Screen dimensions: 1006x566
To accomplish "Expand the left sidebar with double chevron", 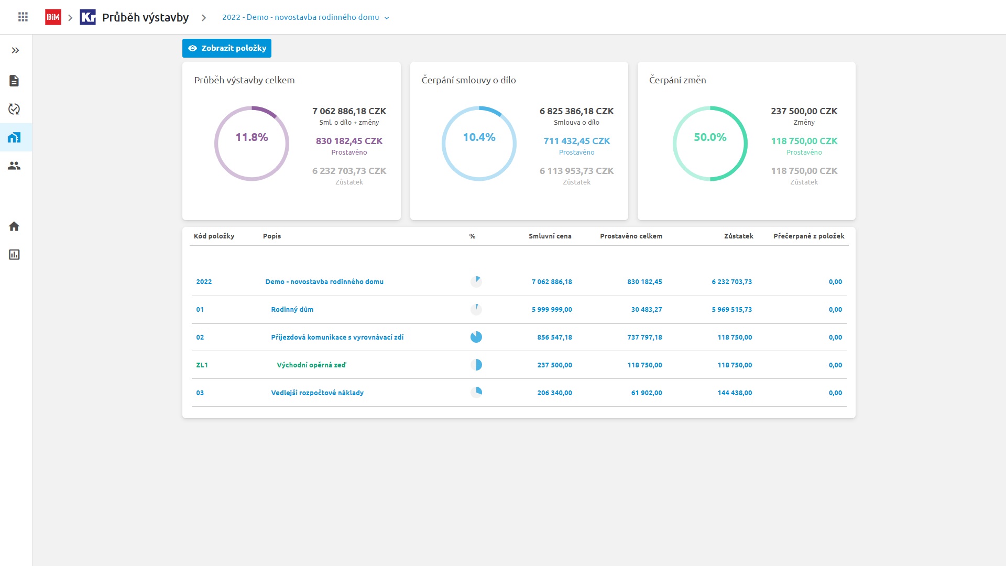I will coord(15,50).
